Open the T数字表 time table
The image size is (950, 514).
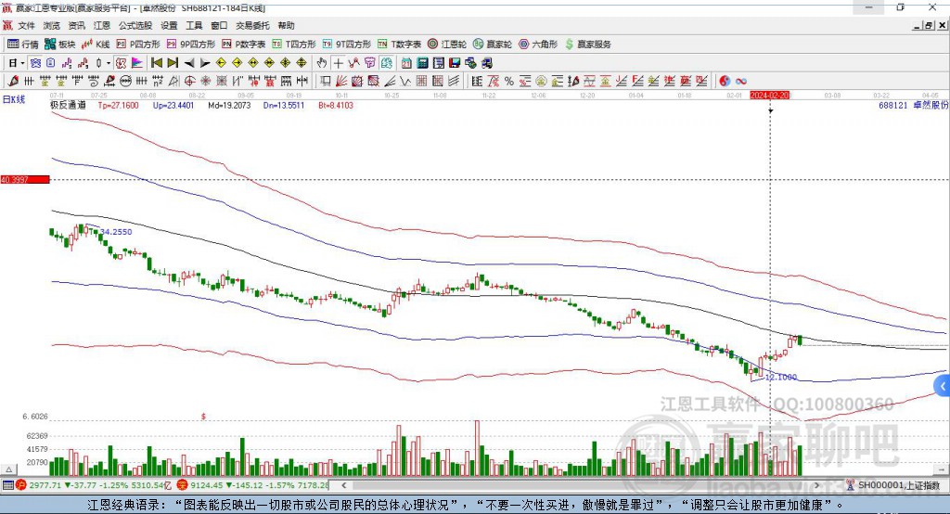pos(399,45)
